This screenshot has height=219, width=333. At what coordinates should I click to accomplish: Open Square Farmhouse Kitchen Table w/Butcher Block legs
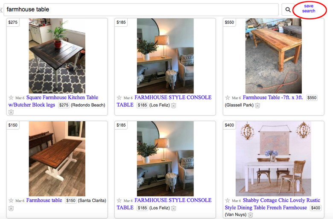[53, 101]
